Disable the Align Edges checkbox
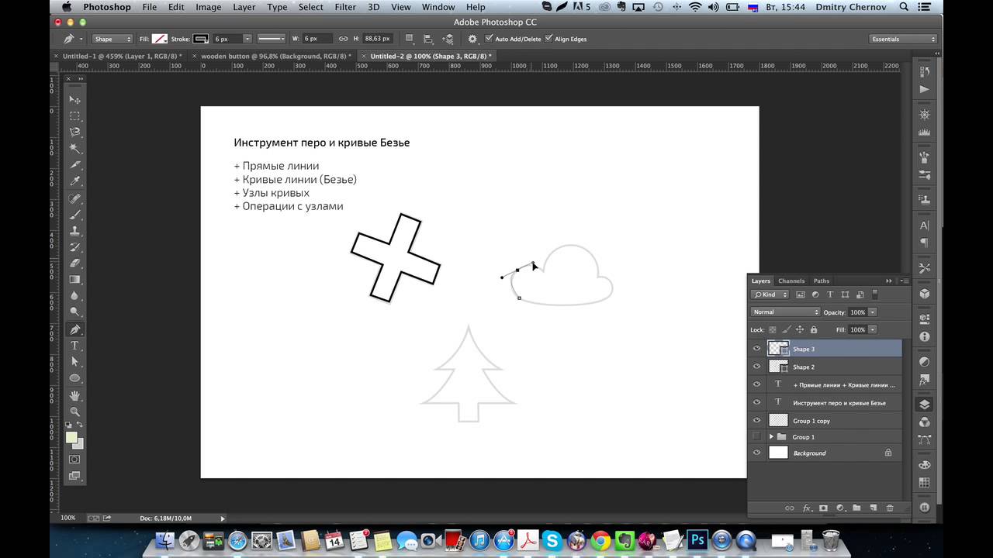This screenshot has width=993, height=558. point(549,39)
